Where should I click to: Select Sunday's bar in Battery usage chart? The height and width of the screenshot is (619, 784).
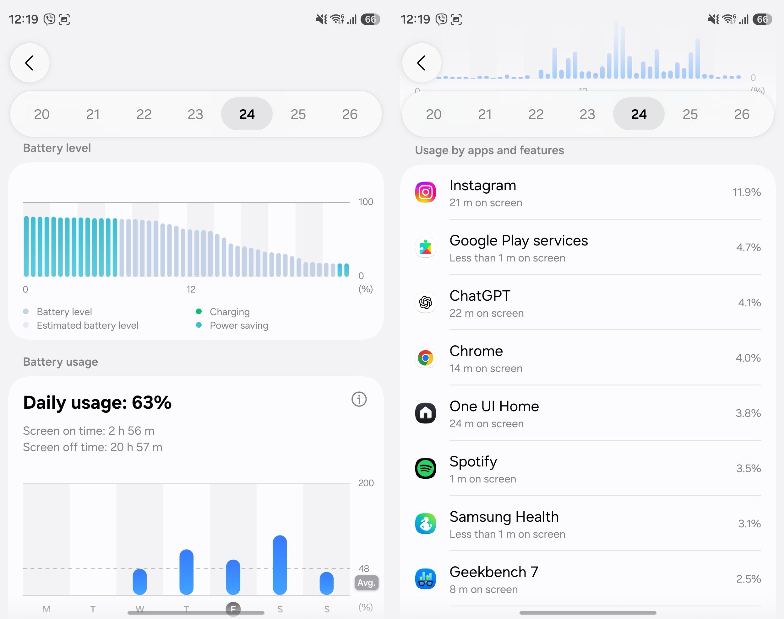(327, 584)
